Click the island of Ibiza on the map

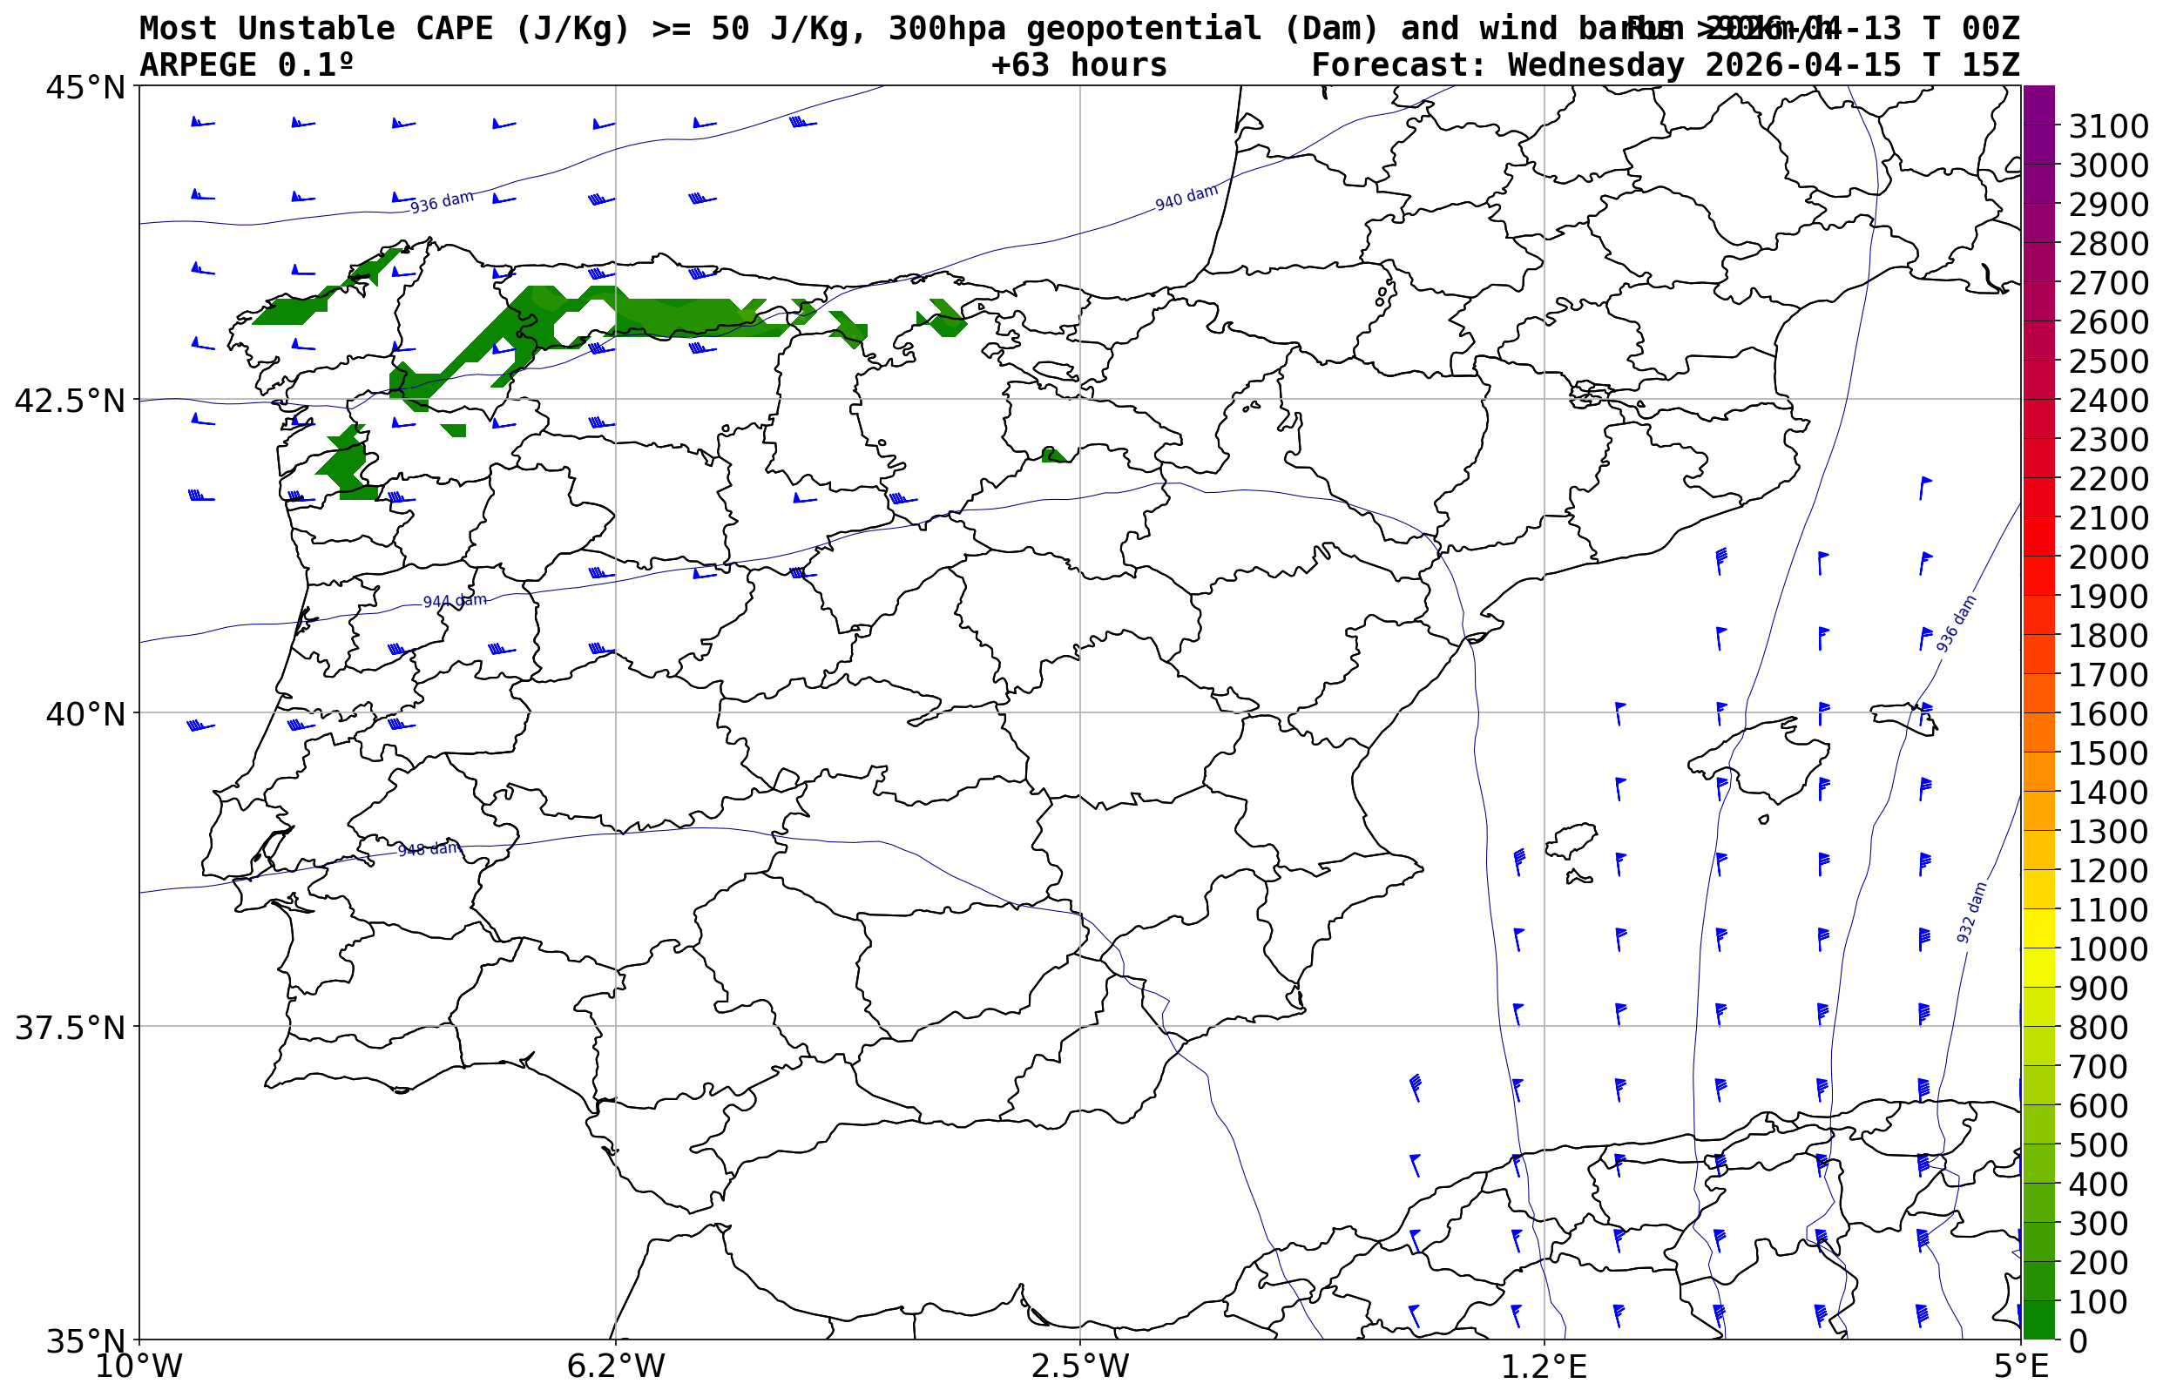(x=1571, y=840)
